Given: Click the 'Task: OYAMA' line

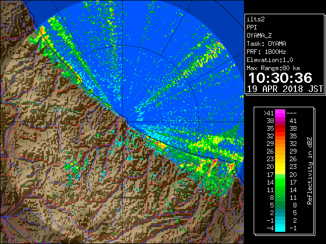Looking at the screenshot, I should coord(266,44).
